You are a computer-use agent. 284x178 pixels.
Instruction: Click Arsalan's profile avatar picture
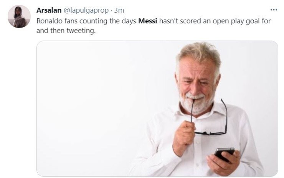coord(19,16)
